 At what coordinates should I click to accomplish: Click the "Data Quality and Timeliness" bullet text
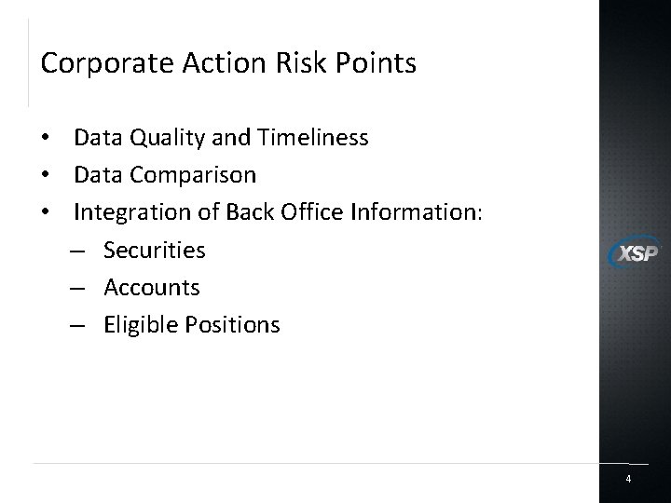221,138
